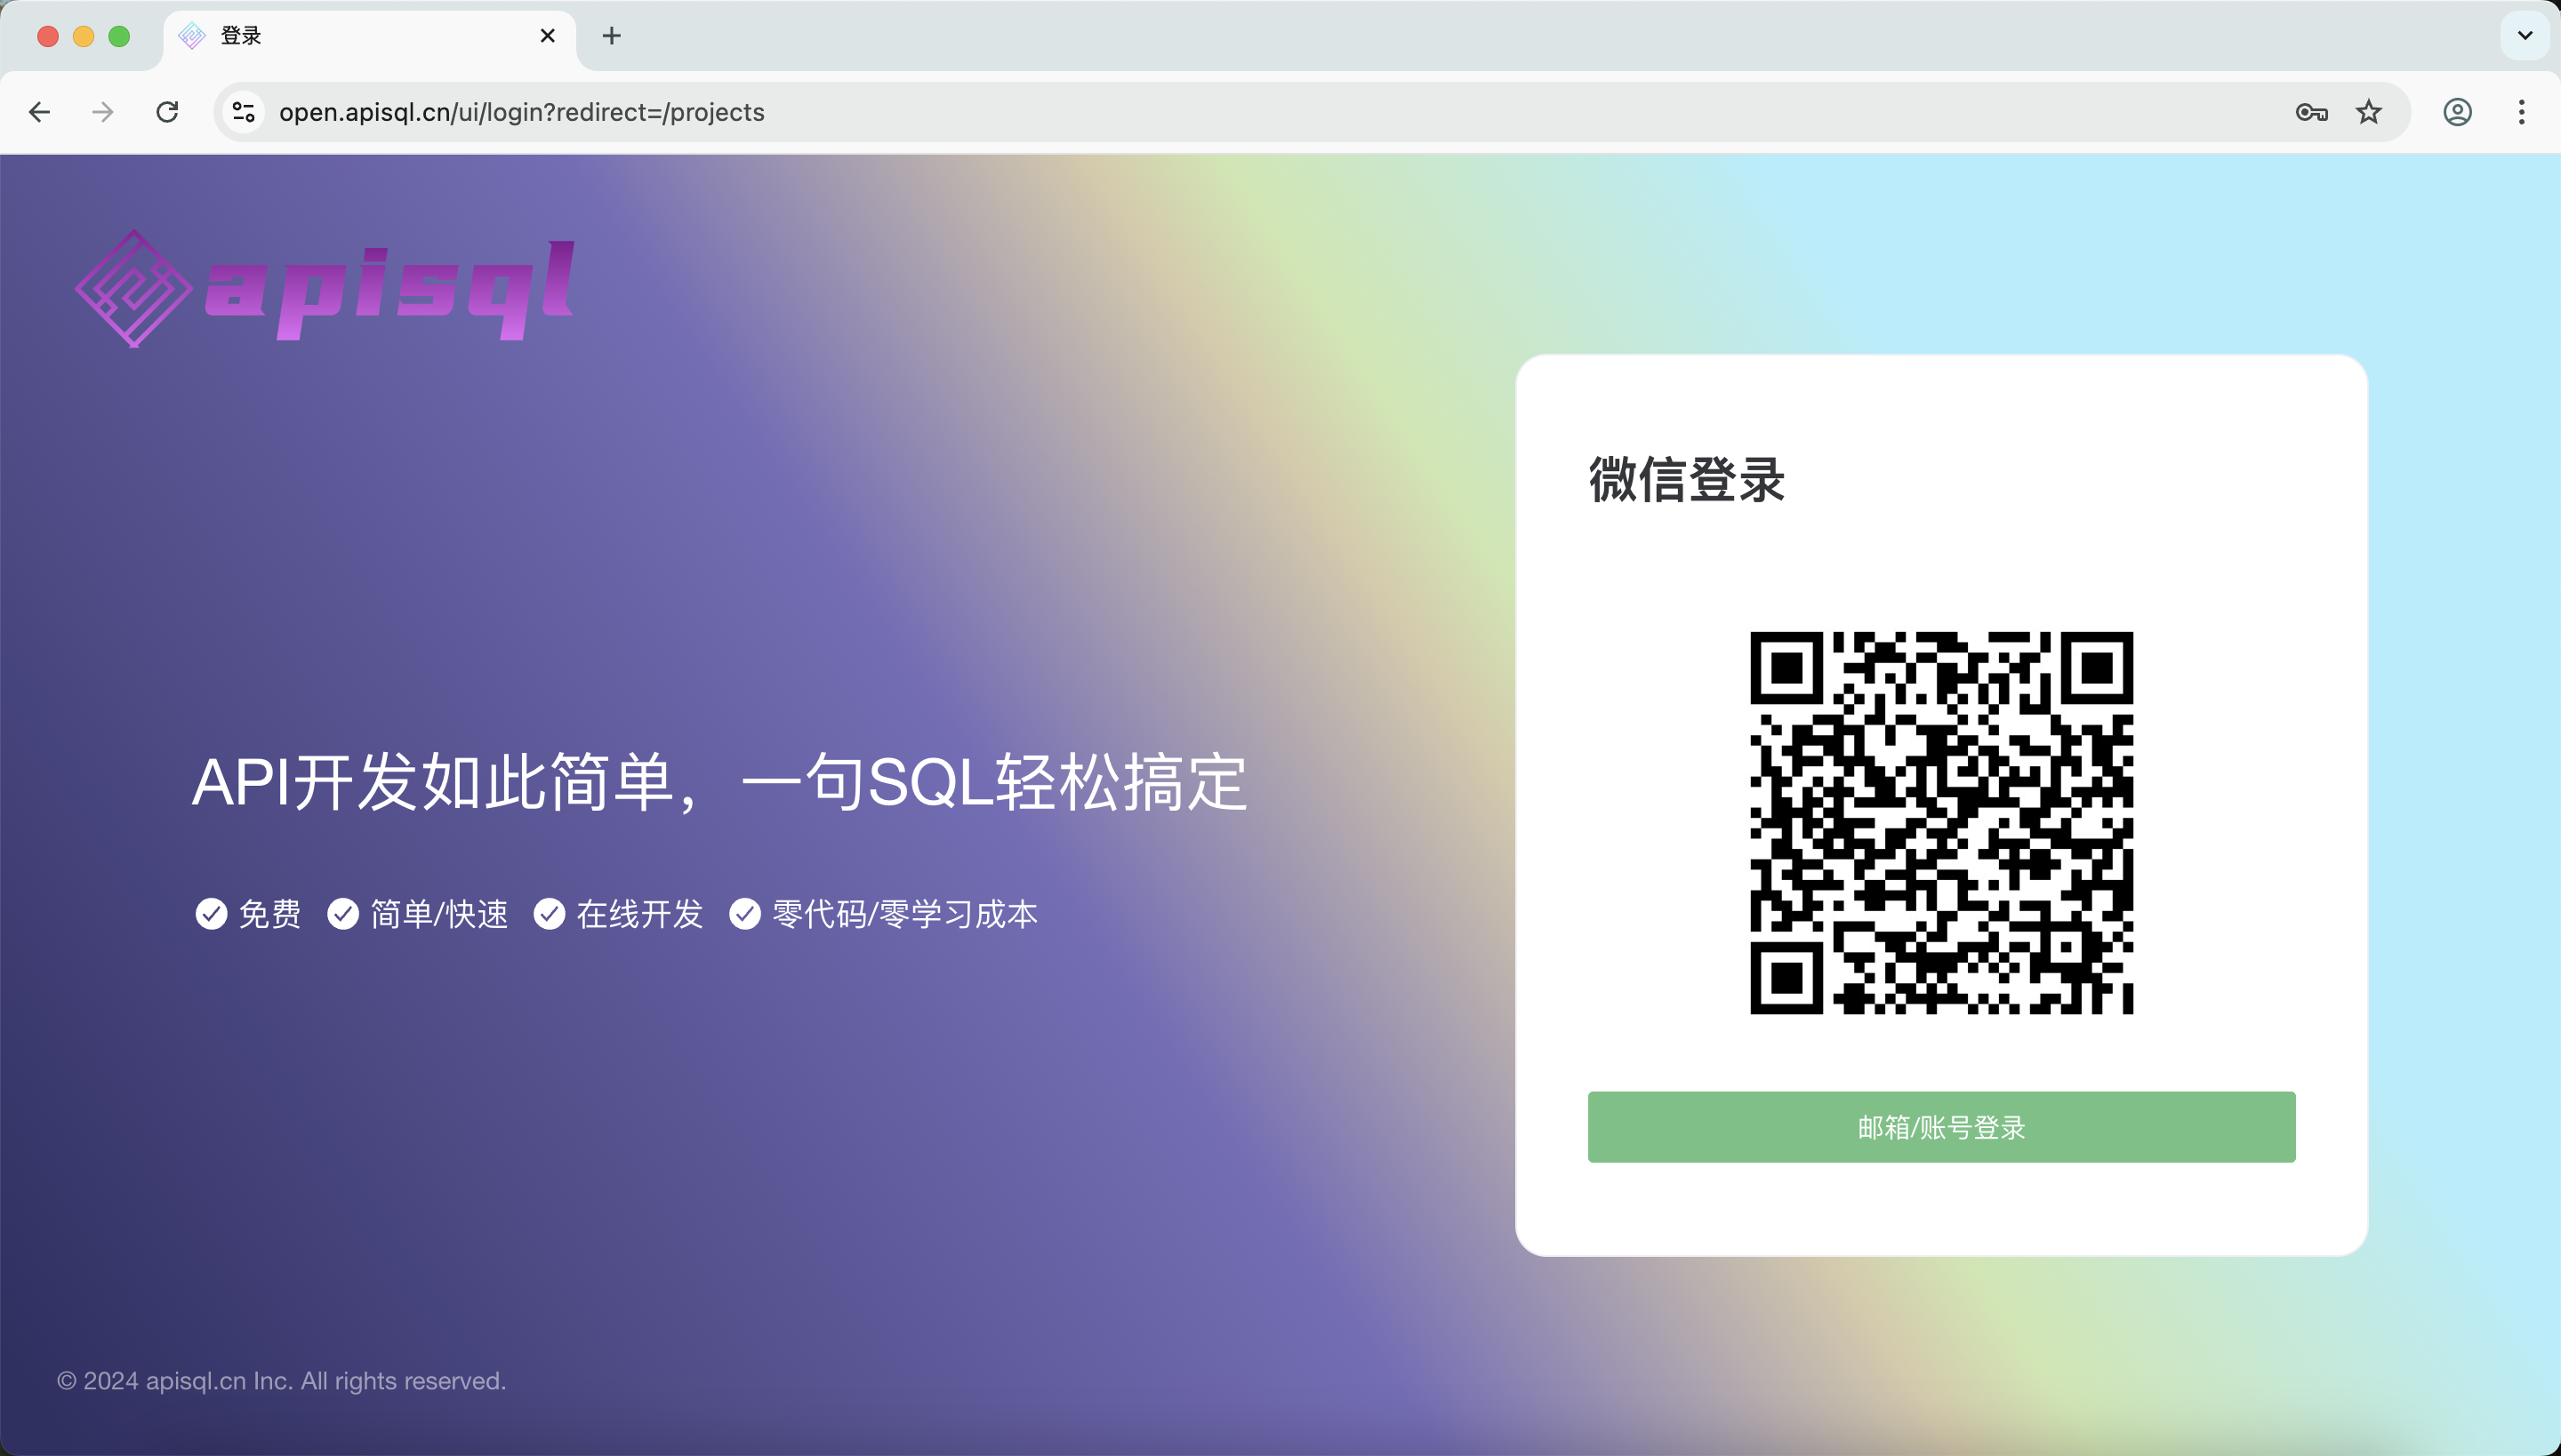Click the yellow traffic light button
This screenshot has height=1456, width=2561.
coord(83,36)
